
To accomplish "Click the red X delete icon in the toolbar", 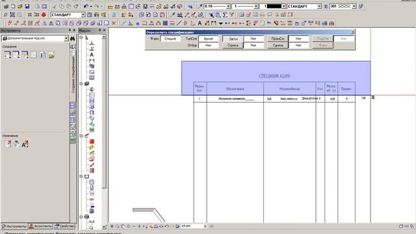I will coord(114,23).
